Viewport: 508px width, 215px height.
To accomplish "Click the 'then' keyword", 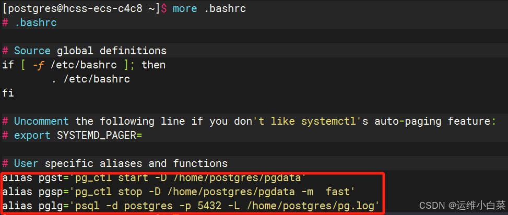I will pos(153,65).
